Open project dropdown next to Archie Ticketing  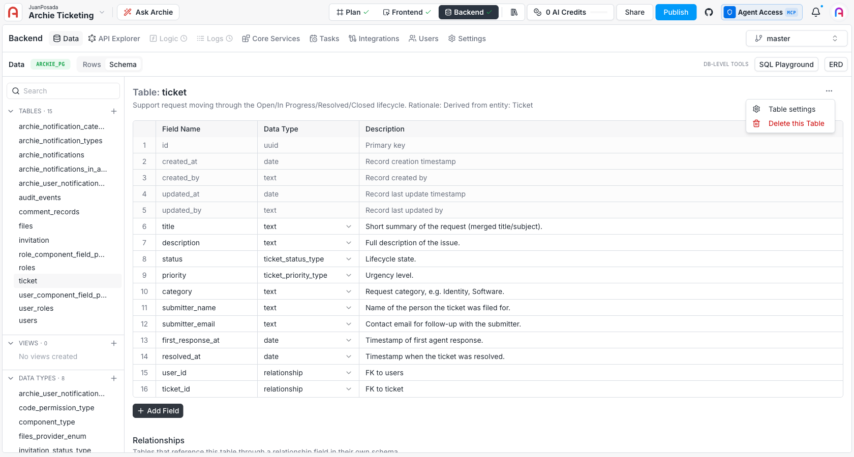point(102,12)
